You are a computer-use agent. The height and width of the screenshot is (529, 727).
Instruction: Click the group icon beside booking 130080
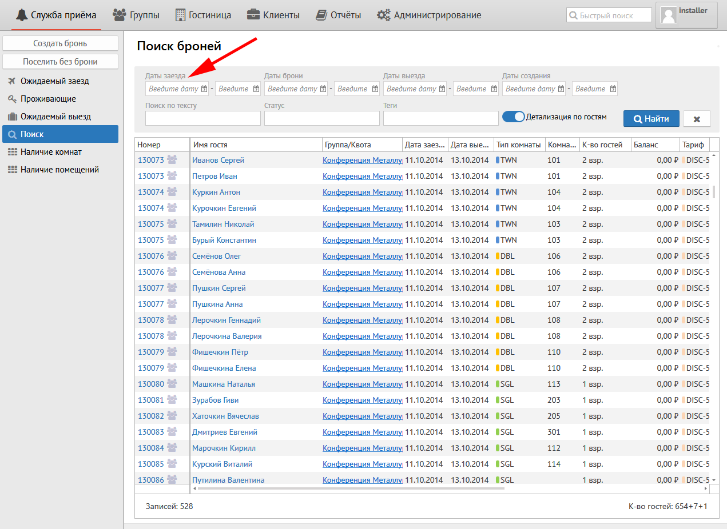172,384
